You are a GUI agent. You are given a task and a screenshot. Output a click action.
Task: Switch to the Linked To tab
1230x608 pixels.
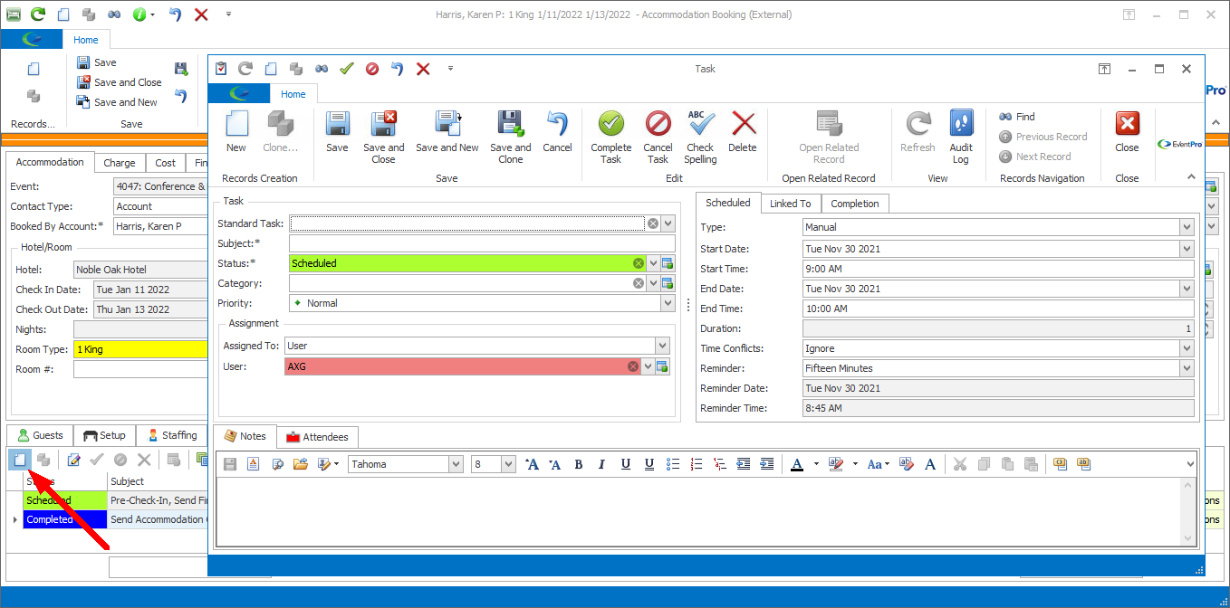coord(790,204)
